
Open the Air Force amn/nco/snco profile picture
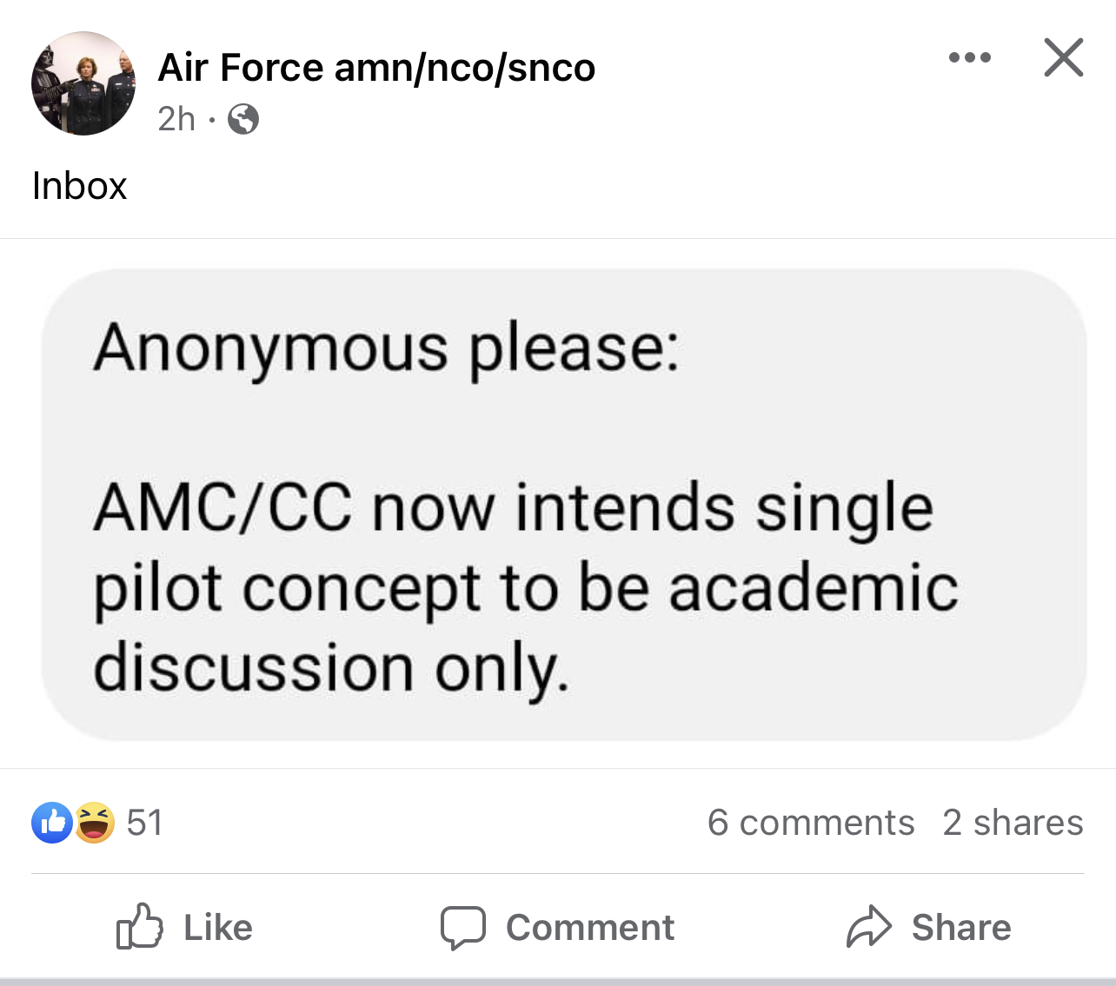click(x=83, y=83)
